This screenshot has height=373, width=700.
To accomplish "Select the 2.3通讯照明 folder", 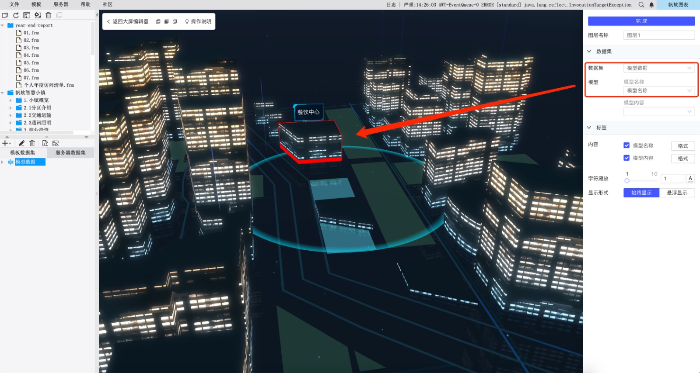I will (x=37, y=123).
